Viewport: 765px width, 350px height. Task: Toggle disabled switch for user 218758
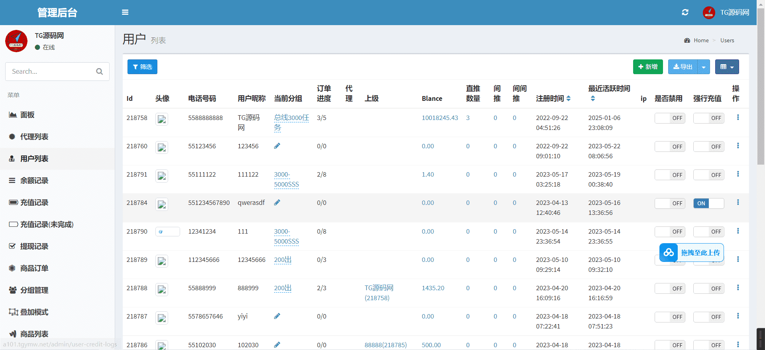click(x=669, y=118)
